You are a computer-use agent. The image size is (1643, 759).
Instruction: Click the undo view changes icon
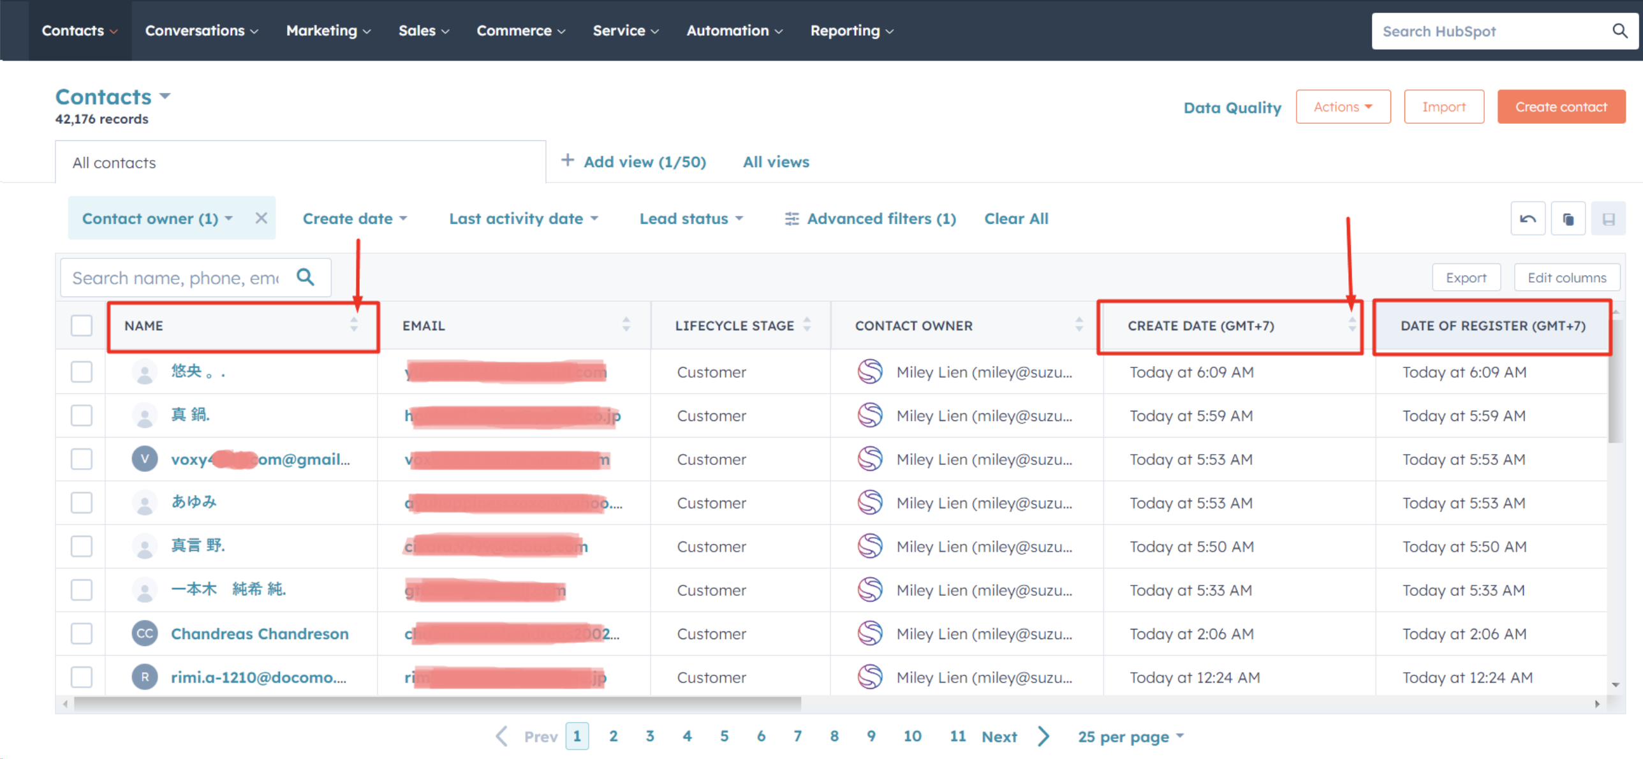pos(1528,219)
